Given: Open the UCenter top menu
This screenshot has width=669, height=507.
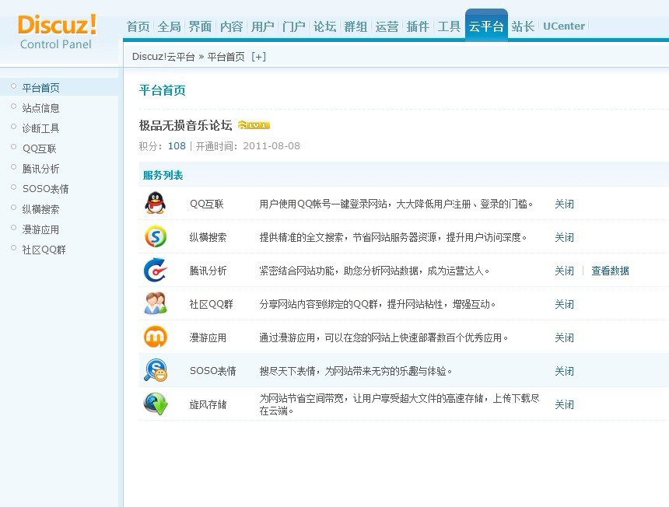Looking at the screenshot, I should [x=564, y=26].
